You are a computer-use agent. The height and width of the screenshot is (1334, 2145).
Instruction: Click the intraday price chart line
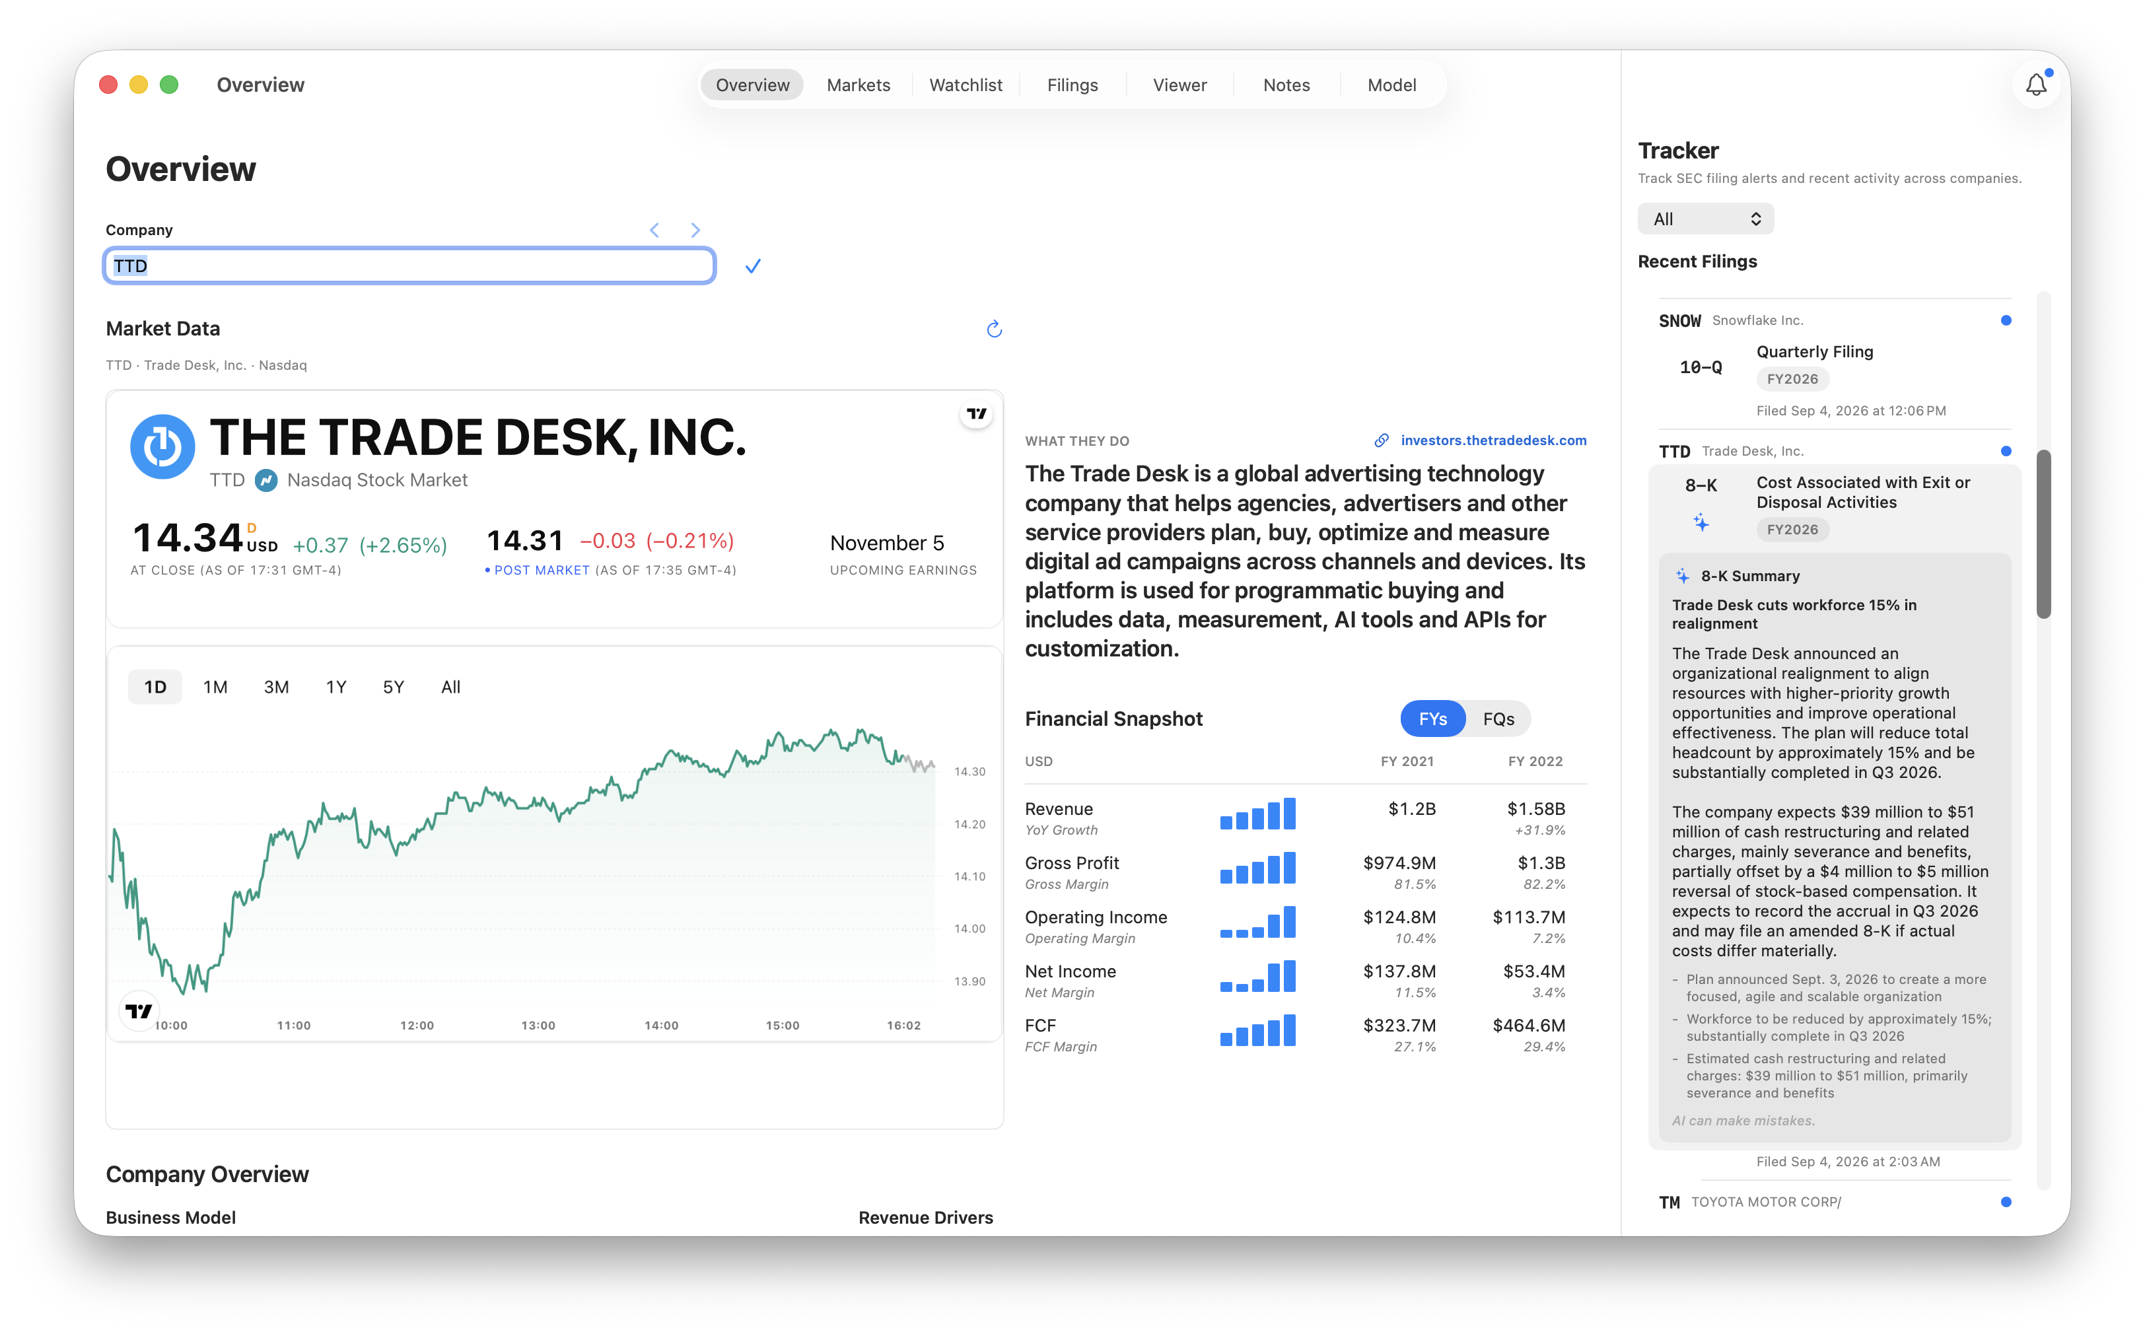click(x=522, y=860)
